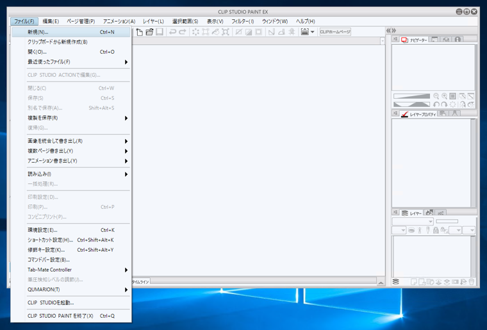Screen dimensions: 487x330
Task: Select the ナビゲーター tab
Action: [x=415, y=40]
